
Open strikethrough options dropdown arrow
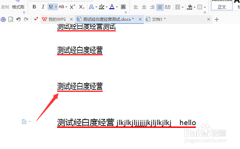(66, 7)
